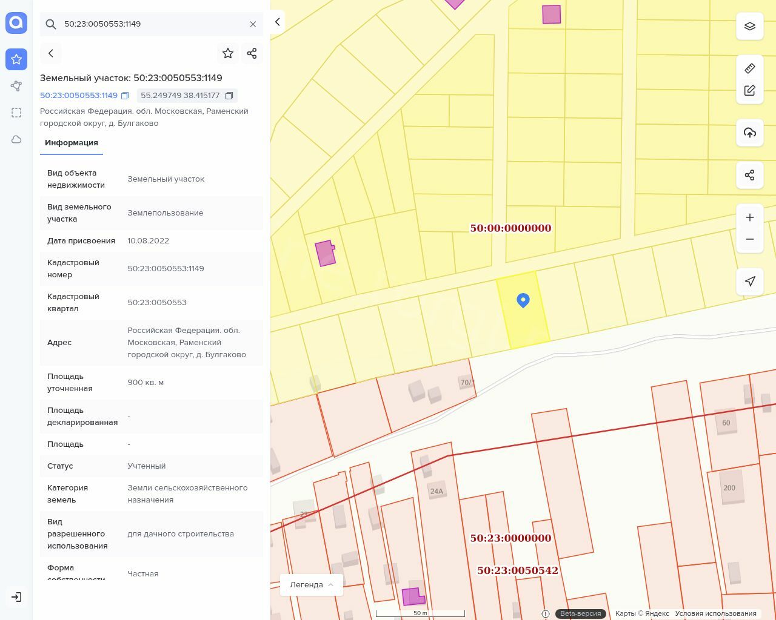Image resolution: width=776 pixels, height=620 pixels.
Task: Activate the draw/edit tool on map
Action: 749,91
